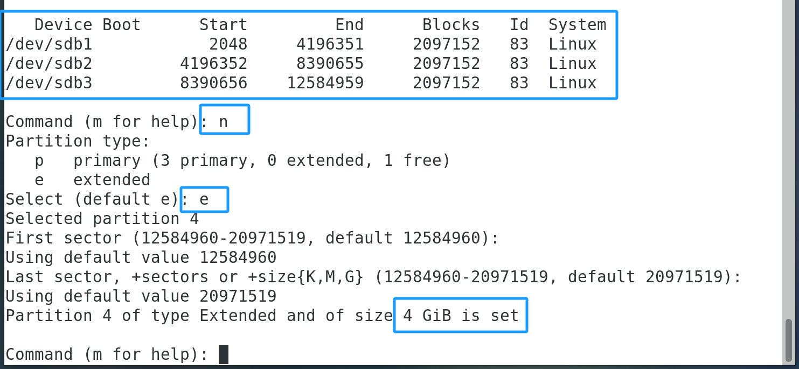Viewport: 799px width, 369px height.
Task: Click the 'primary (3 primary, 0 extended, 1 free)' text
Action: [x=261, y=161]
